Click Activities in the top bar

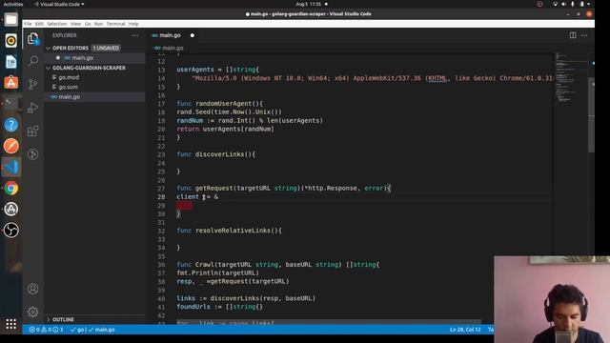[x=12, y=4]
